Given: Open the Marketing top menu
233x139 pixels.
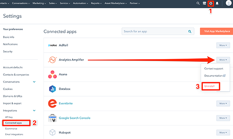Looking at the screenshot, I should 39,3.
